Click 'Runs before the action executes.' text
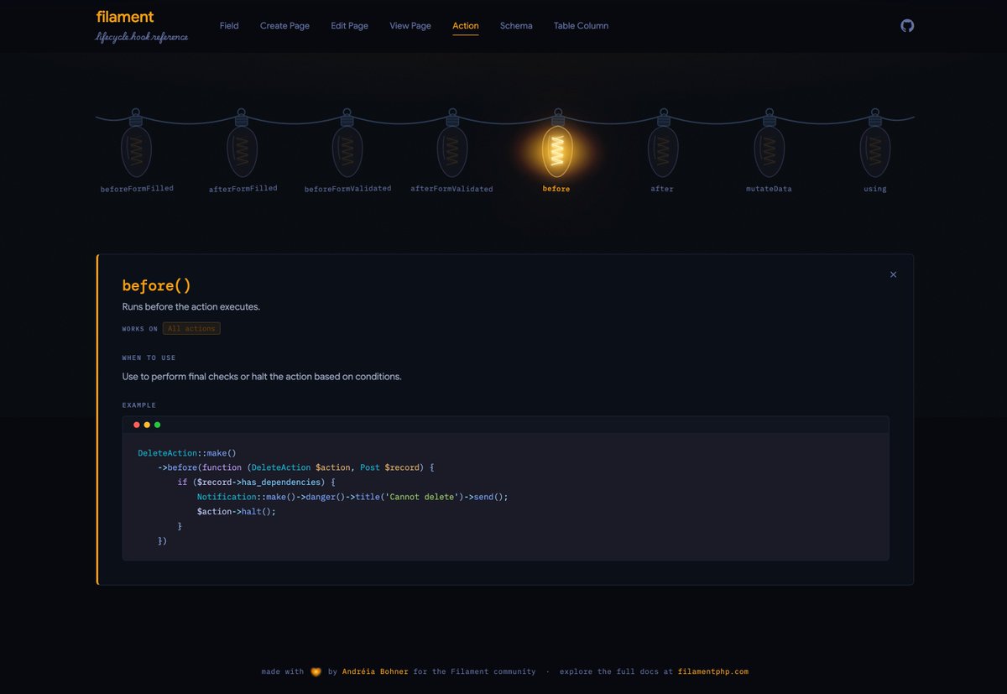Viewport: 1007px width, 694px height. pyautogui.click(x=191, y=307)
